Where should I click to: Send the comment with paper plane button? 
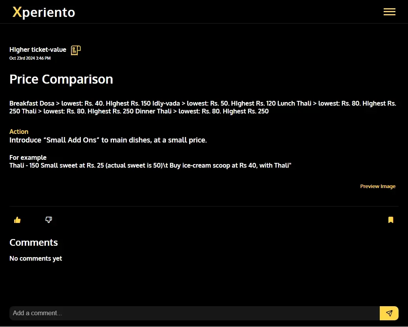pyautogui.click(x=389, y=313)
